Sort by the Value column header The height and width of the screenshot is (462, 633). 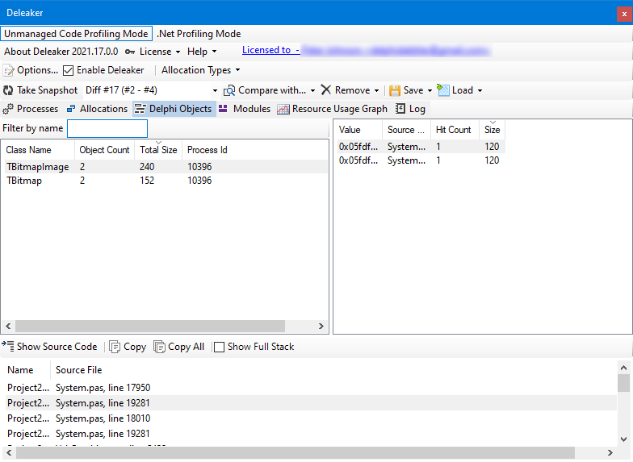358,130
